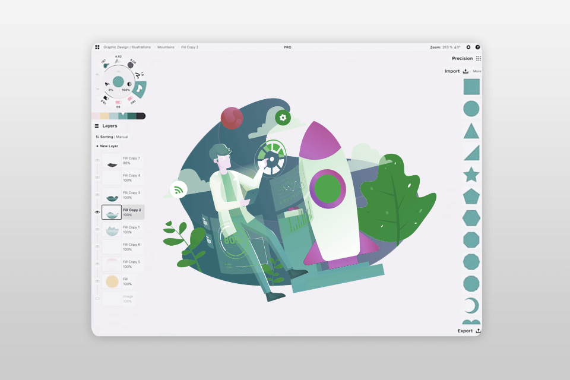Select the square shape from the shape library
Image resolution: width=570 pixels, height=380 pixels.
[x=471, y=88]
